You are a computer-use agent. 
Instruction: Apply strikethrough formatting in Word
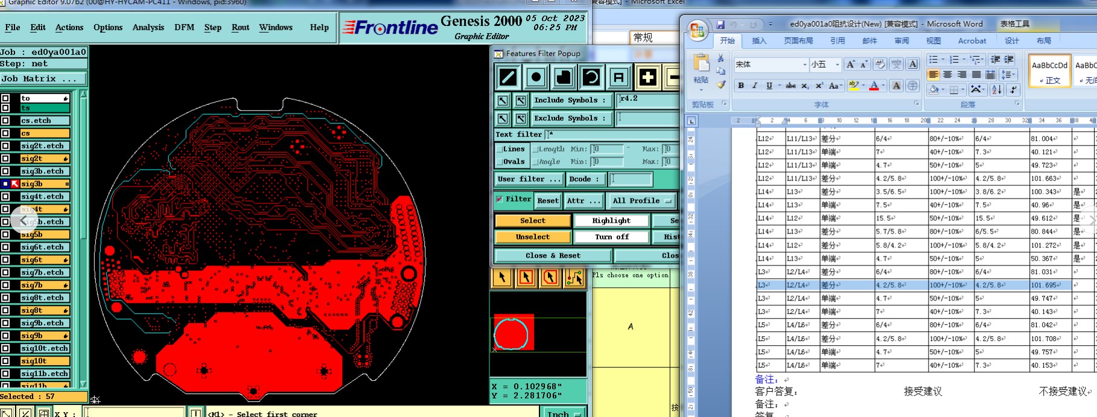[790, 86]
